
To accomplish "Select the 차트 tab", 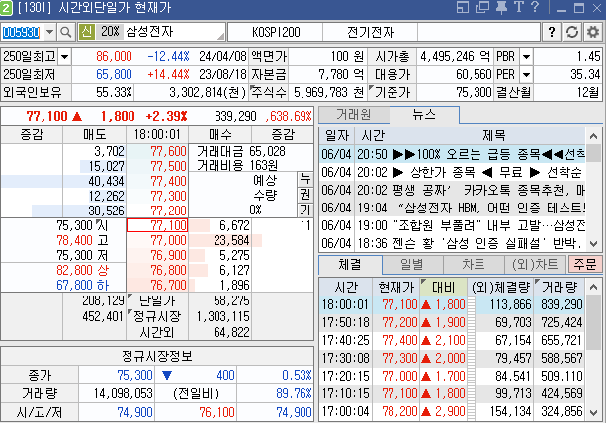I will click(474, 265).
